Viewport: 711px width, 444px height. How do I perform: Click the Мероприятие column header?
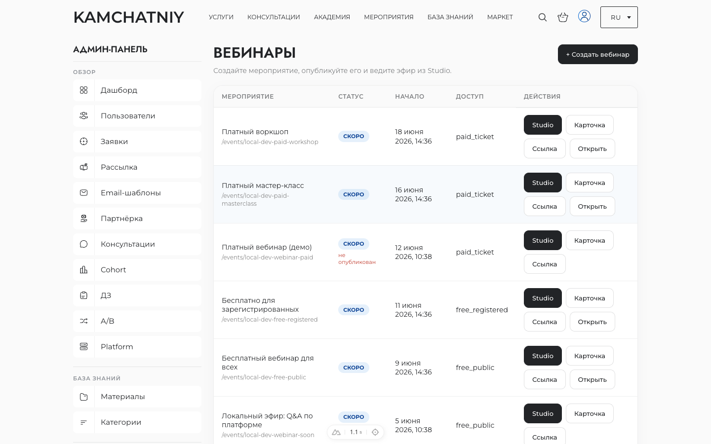point(247,97)
